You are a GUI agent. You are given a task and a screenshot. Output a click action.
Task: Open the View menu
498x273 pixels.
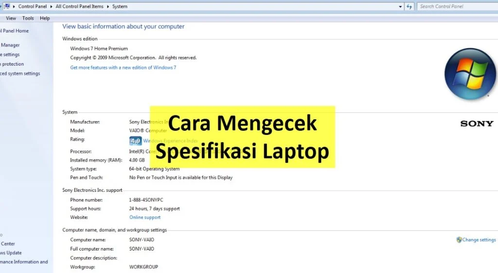pos(11,18)
